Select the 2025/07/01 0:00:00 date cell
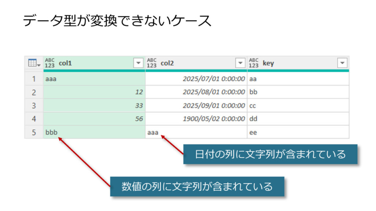376x211 pixels. pyautogui.click(x=214, y=79)
